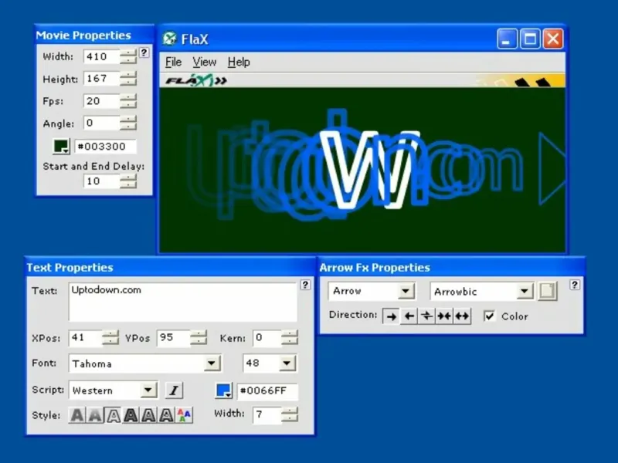
Task: Open help for Text Properties panel
Action: pos(305,285)
